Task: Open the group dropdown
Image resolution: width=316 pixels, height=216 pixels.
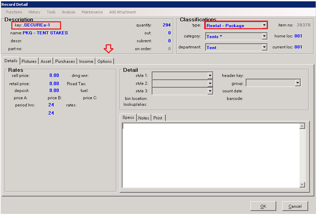Action: [297, 83]
